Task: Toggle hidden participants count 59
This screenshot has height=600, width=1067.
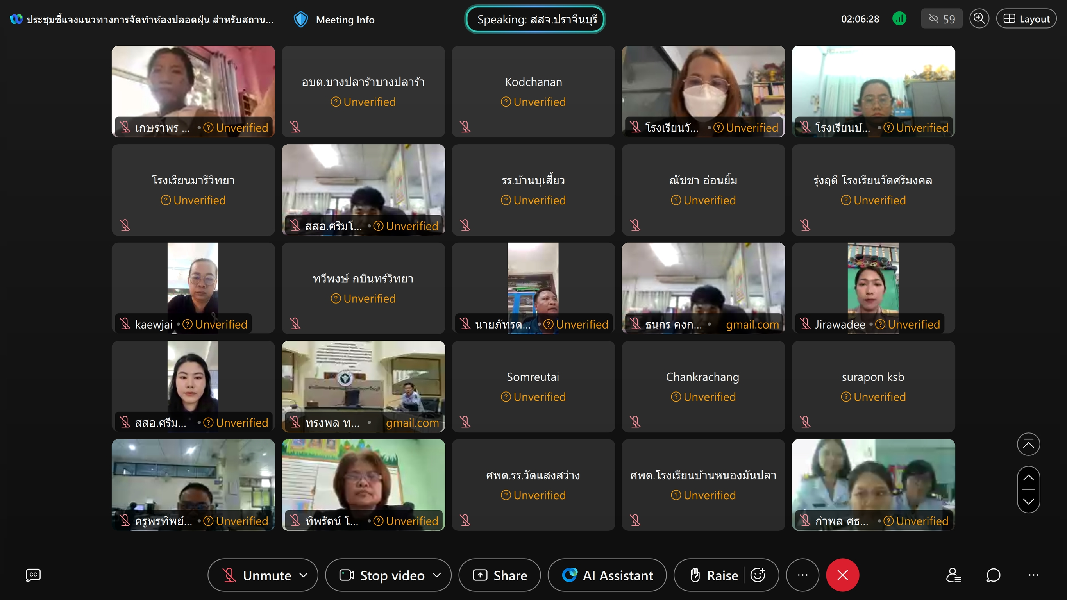Action: click(x=942, y=19)
